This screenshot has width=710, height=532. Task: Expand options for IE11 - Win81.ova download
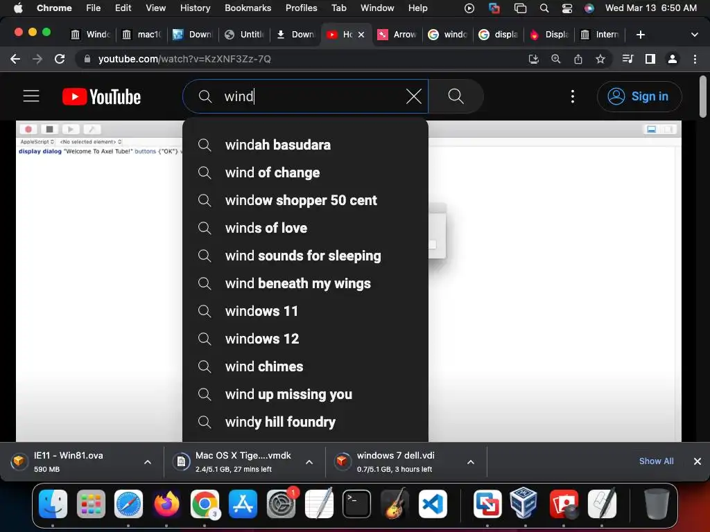click(147, 462)
